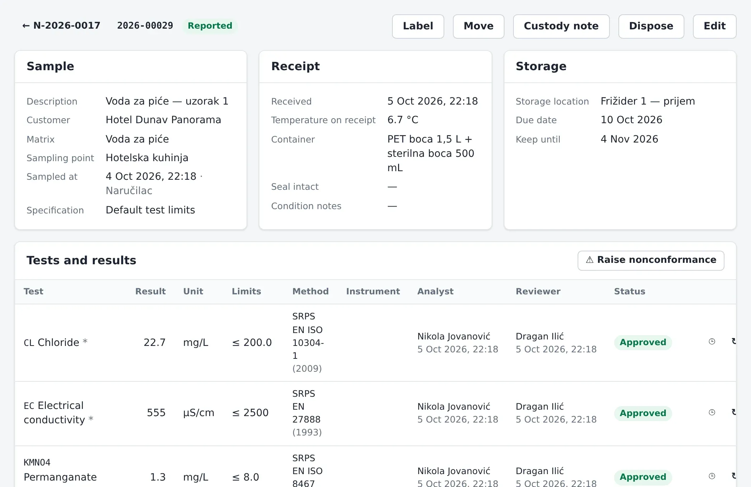Click redo arrow icon in Chloride row

(x=734, y=342)
